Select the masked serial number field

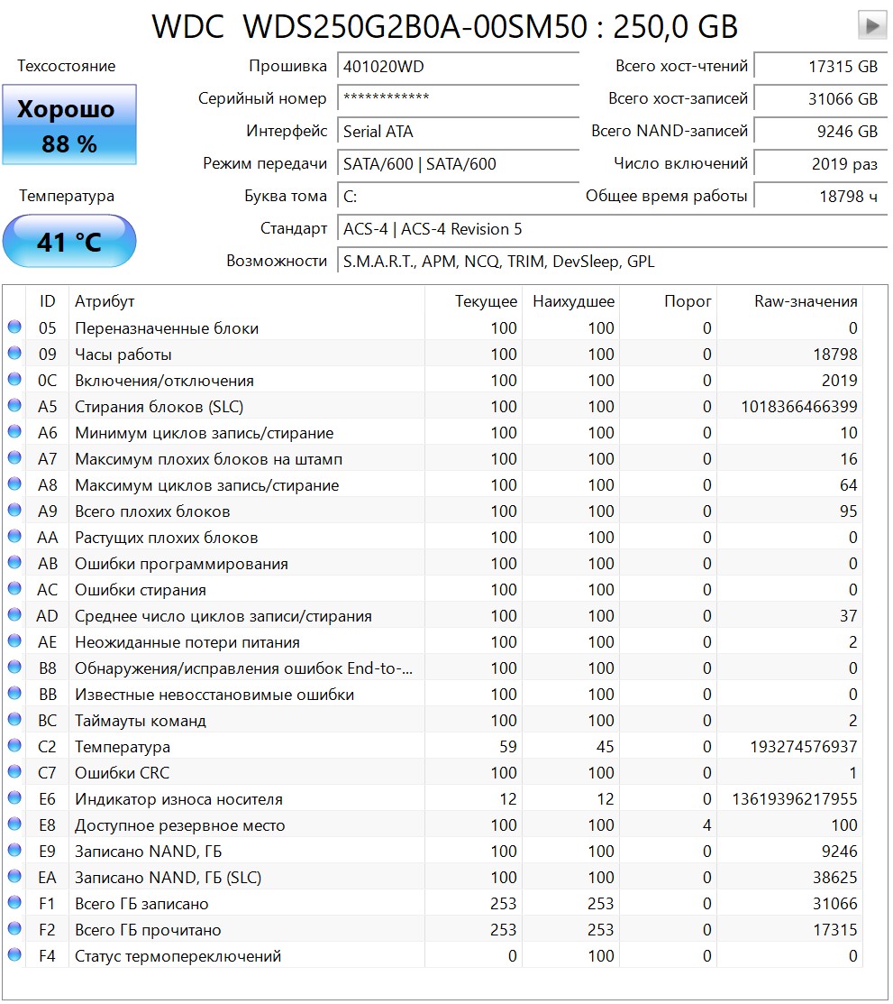coord(458,98)
